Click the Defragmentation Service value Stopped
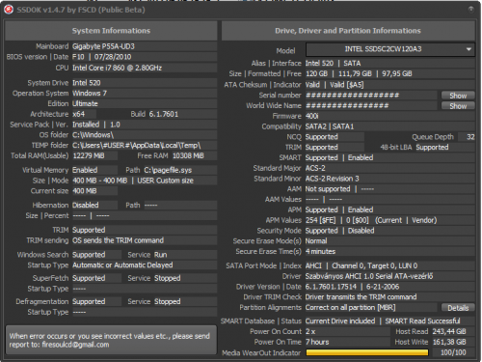Screen dimensions: 482x362 167,301
